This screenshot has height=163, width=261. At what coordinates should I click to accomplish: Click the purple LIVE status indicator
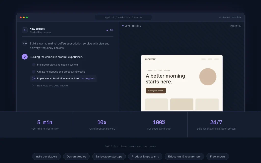110,30
